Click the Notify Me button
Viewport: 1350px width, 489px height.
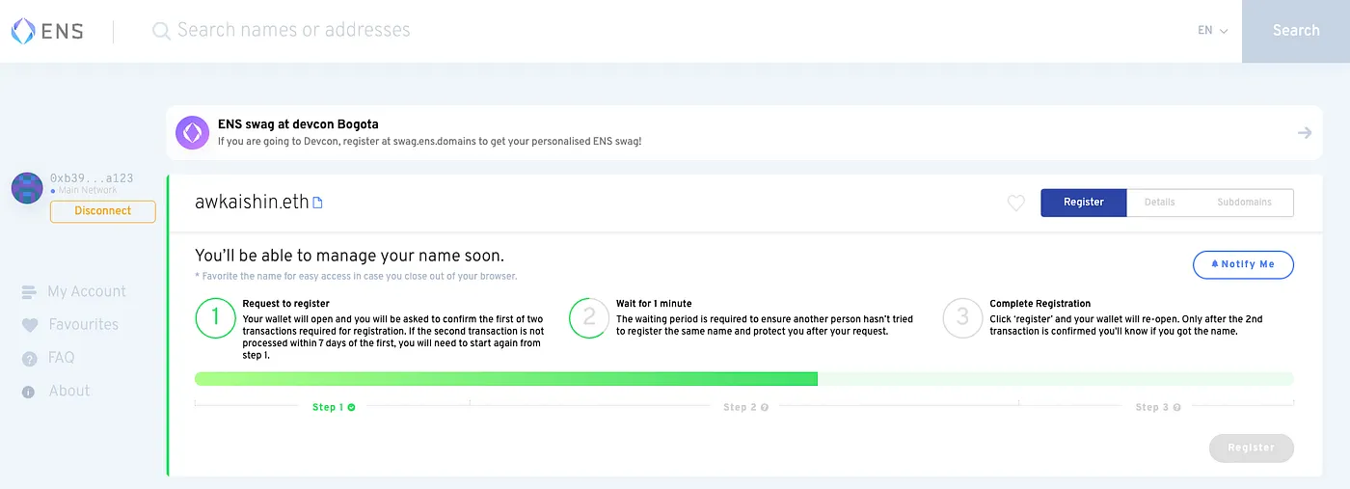[x=1243, y=264]
